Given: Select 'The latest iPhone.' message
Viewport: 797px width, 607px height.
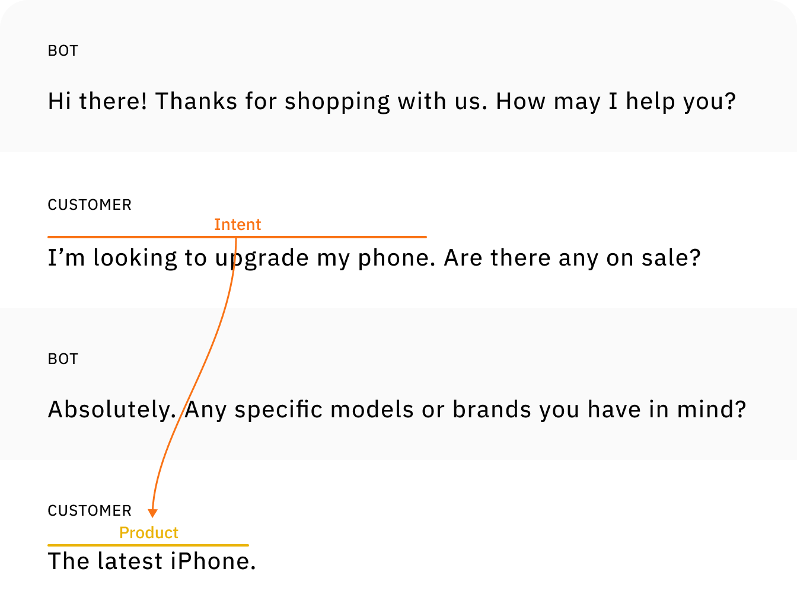Looking at the screenshot, I should click(x=152, y=561).
